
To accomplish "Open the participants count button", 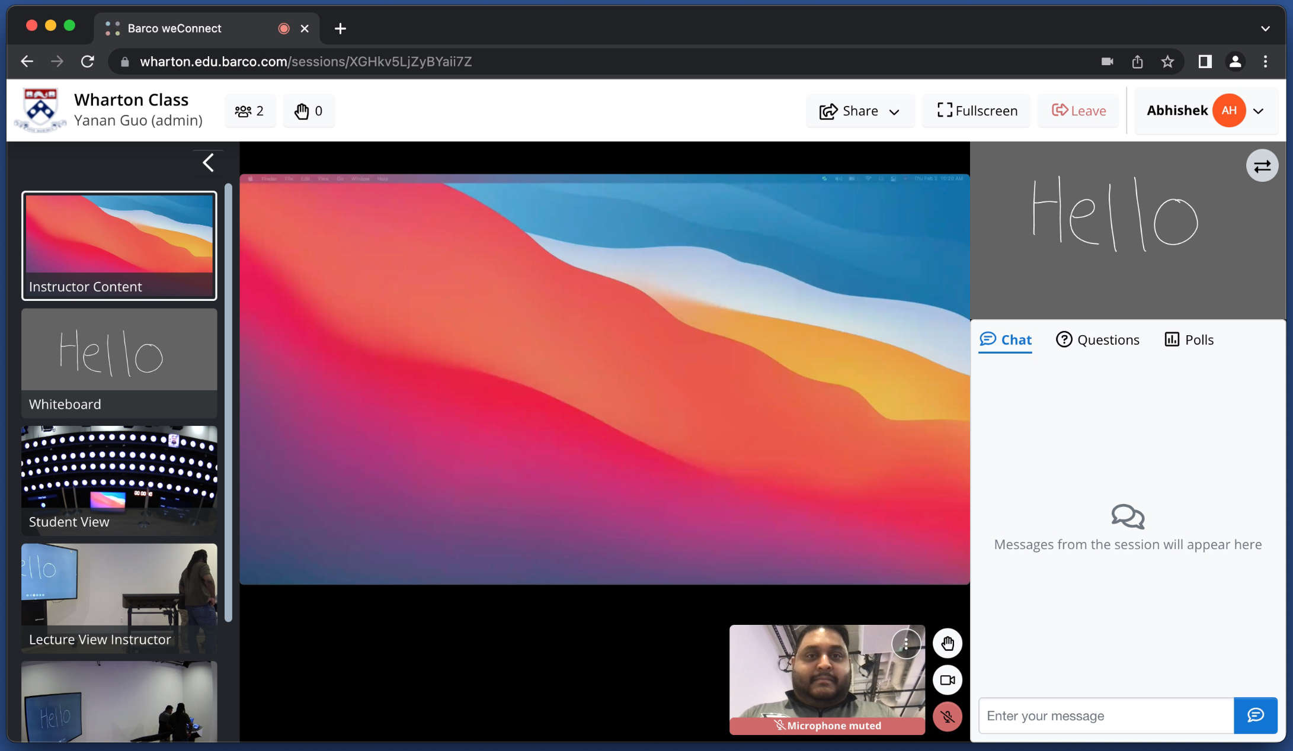I will point(249,111).
